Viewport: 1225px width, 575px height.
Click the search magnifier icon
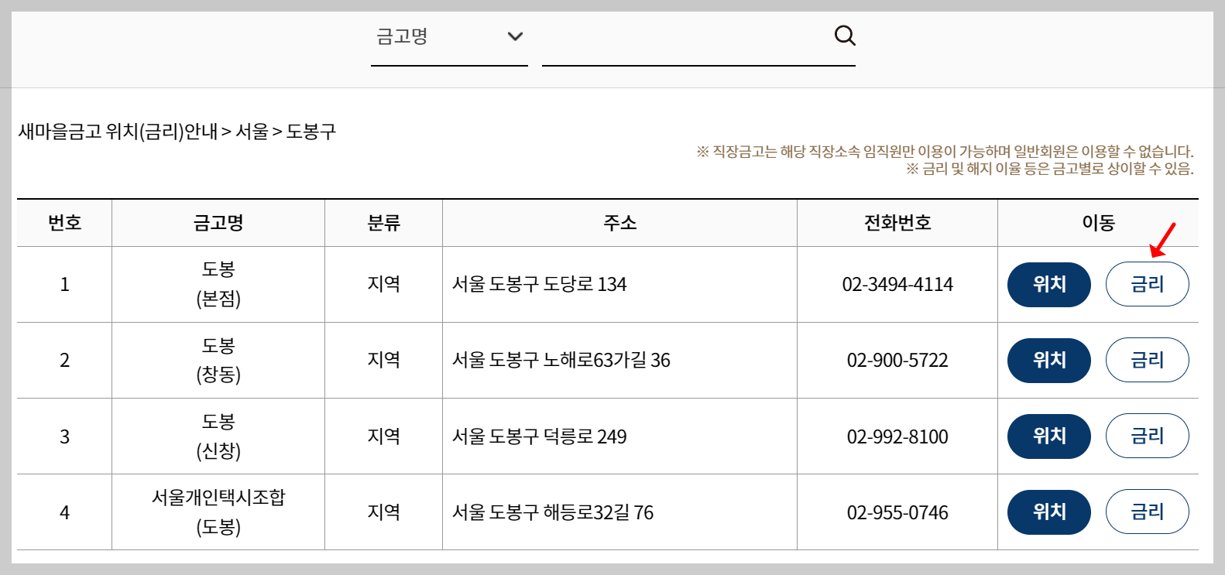coord(844,35)
